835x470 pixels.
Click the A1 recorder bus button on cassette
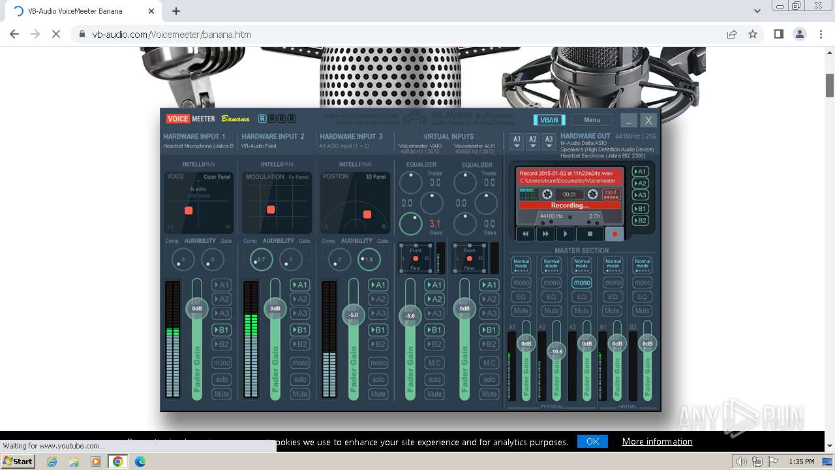tap(641, 172)
